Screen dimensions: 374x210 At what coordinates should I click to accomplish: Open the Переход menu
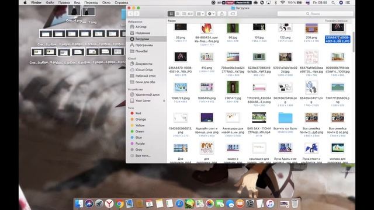tap(91, 2)
